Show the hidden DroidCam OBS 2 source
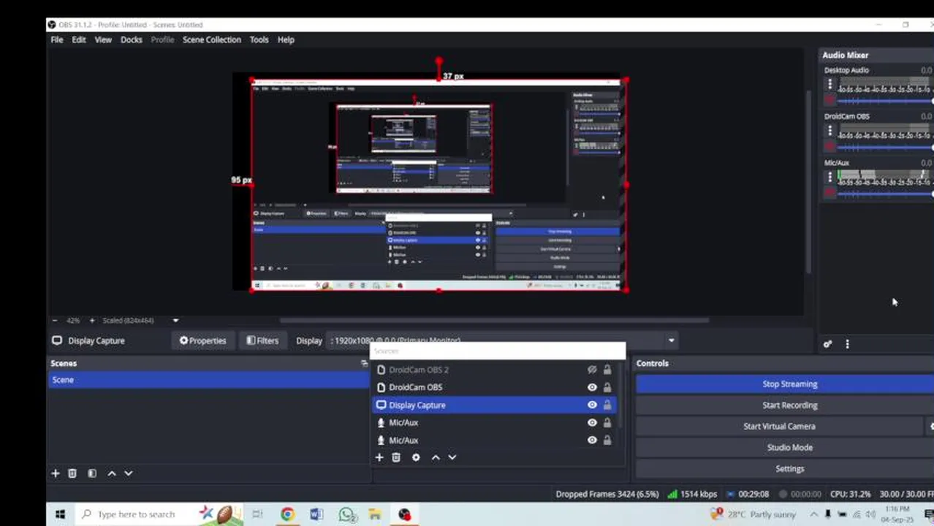Image resolution: width=934 pixels, height=526 pixels. tap(592, 370)
